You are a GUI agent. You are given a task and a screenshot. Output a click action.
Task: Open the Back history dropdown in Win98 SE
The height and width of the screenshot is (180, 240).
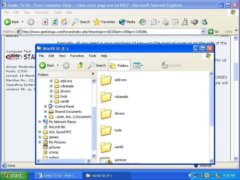[x=58, y=65]
